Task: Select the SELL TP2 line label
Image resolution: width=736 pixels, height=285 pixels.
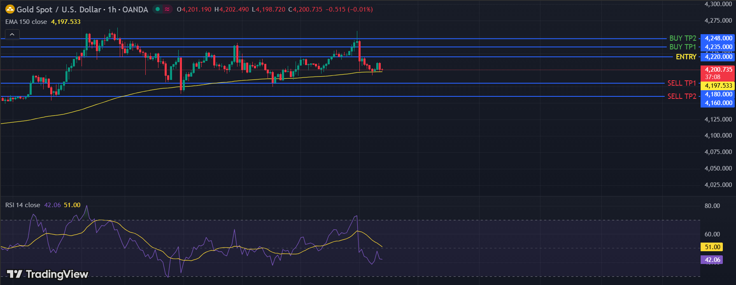Action: click(x=682, y=96)
